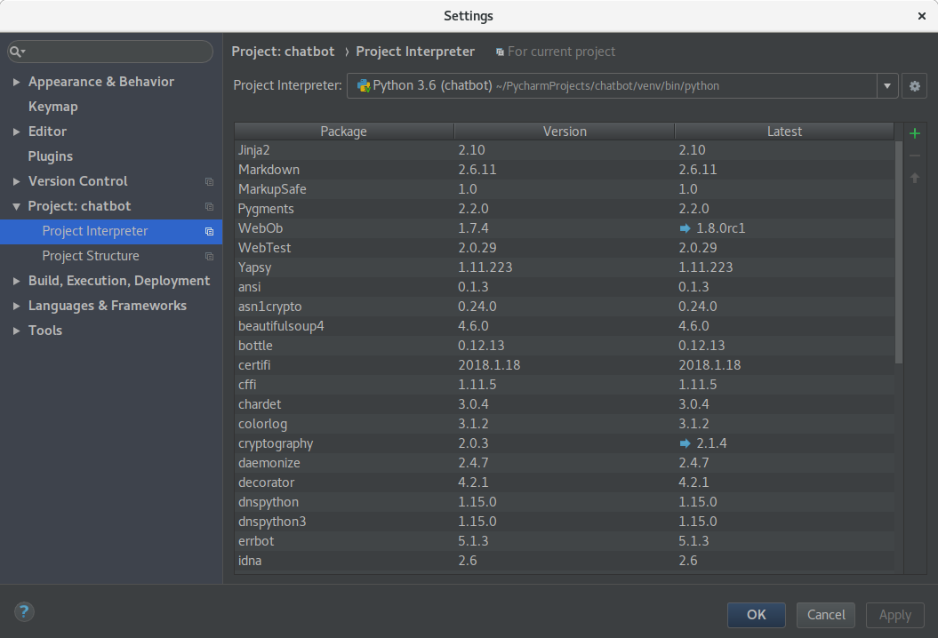Expand the Version Control section

(16, 181)
